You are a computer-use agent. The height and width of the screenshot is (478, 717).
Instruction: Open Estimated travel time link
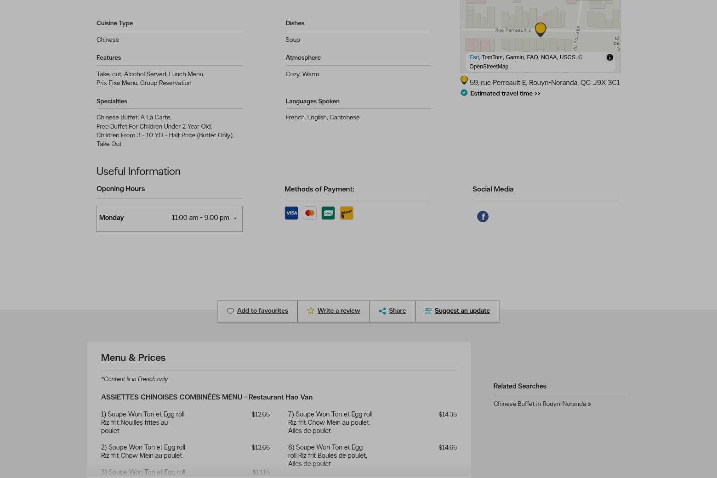505,93
